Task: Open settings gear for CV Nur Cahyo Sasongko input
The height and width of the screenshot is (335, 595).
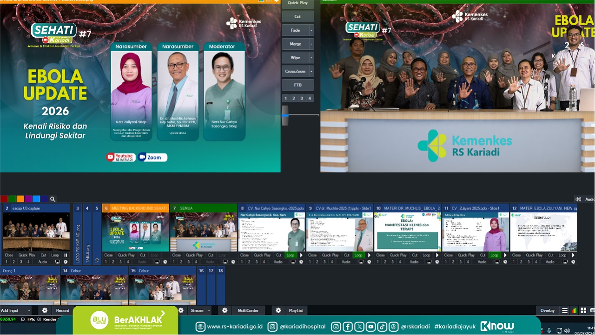Action: [x=301, y=262]
